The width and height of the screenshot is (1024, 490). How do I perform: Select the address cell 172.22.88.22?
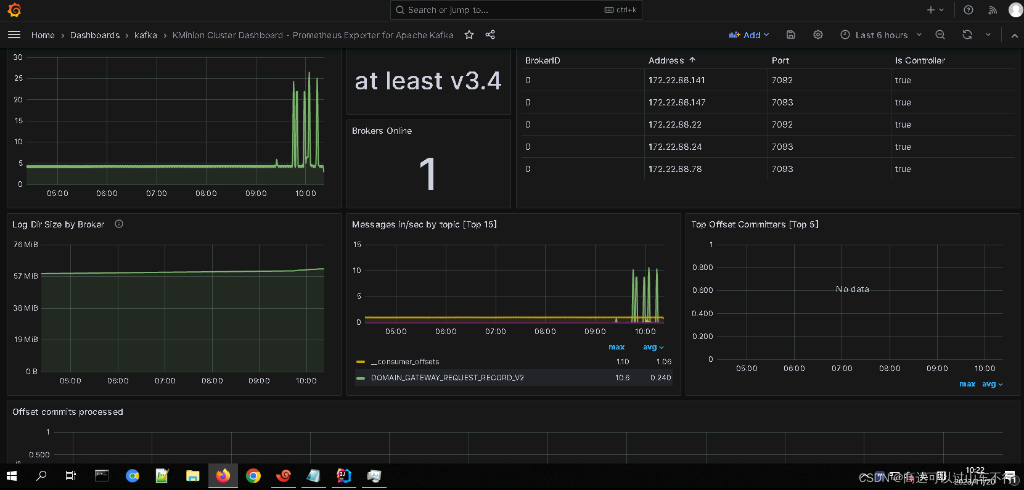674,125
